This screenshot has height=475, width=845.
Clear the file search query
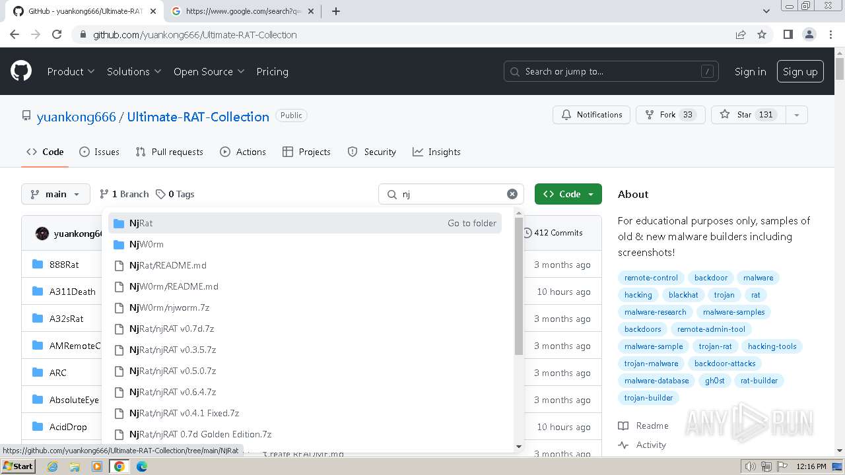(512, 194)
